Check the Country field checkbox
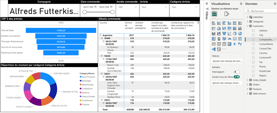This screenshot has width=277, height=113. [x=253, y=53]
